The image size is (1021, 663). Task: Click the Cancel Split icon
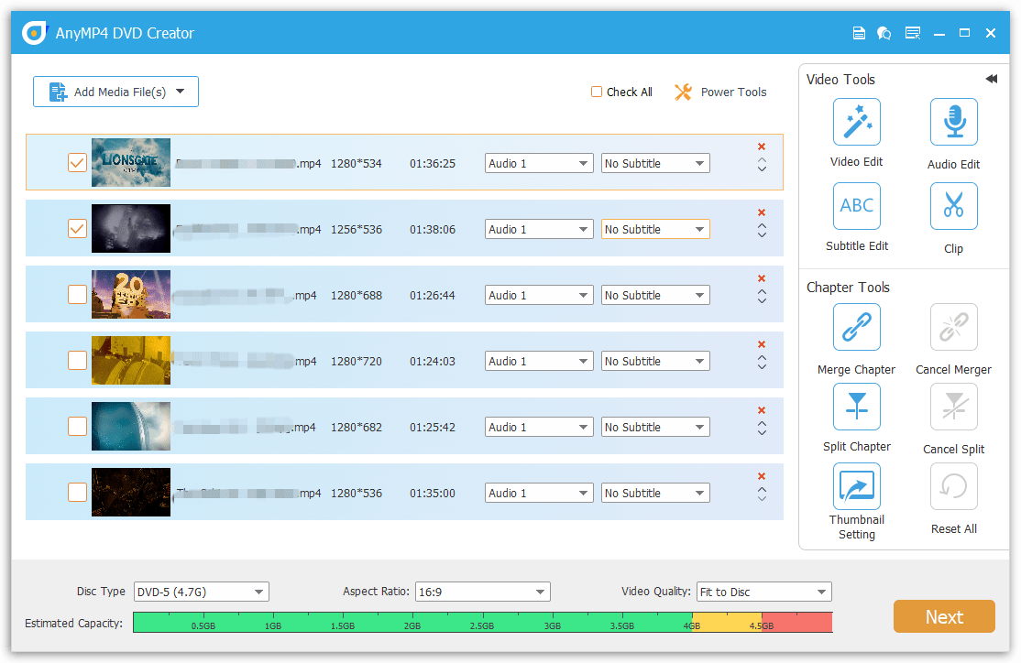click(x=953, y=407)
